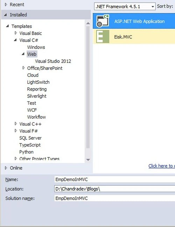175x227 pixels.
Task: Open the .NET Framework 4.5.1 dropdown
Action: (x=125, y=7)
